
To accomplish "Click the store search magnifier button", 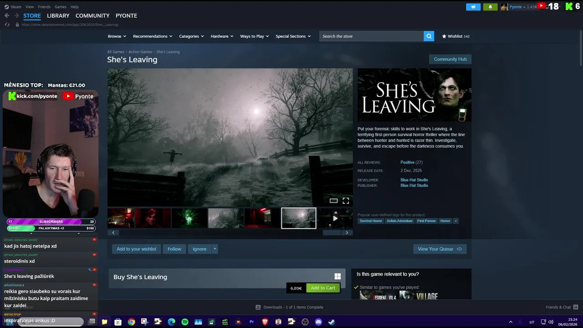I will pos(429,36).
